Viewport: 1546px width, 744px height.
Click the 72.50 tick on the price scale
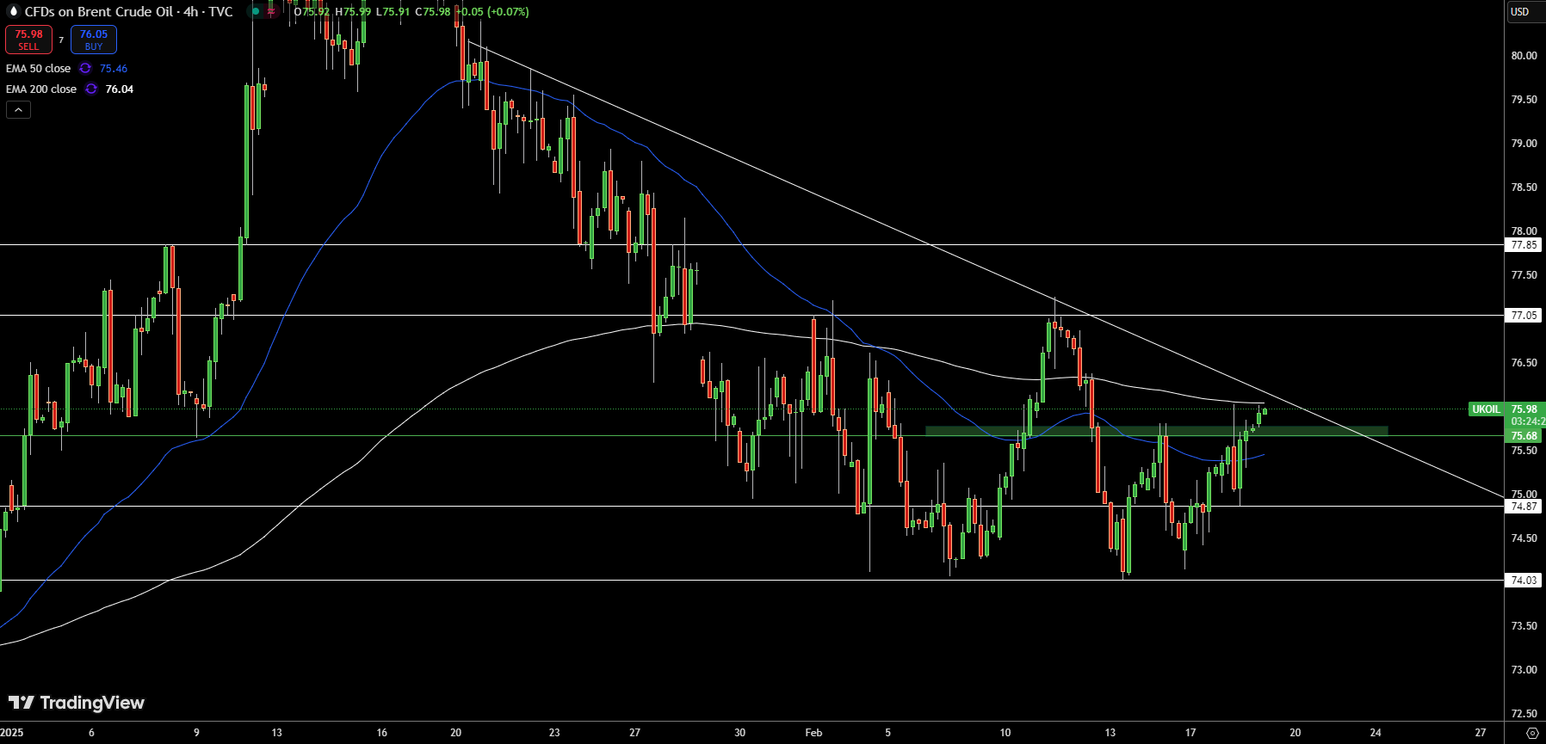[1524, 714]
